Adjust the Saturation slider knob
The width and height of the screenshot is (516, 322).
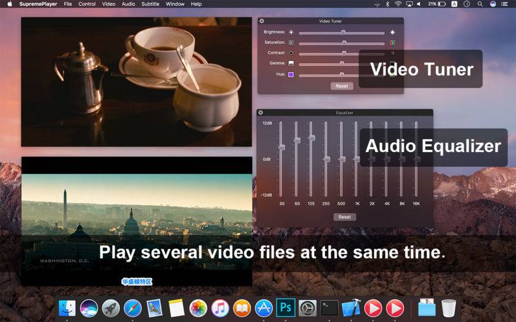[344, 43]
